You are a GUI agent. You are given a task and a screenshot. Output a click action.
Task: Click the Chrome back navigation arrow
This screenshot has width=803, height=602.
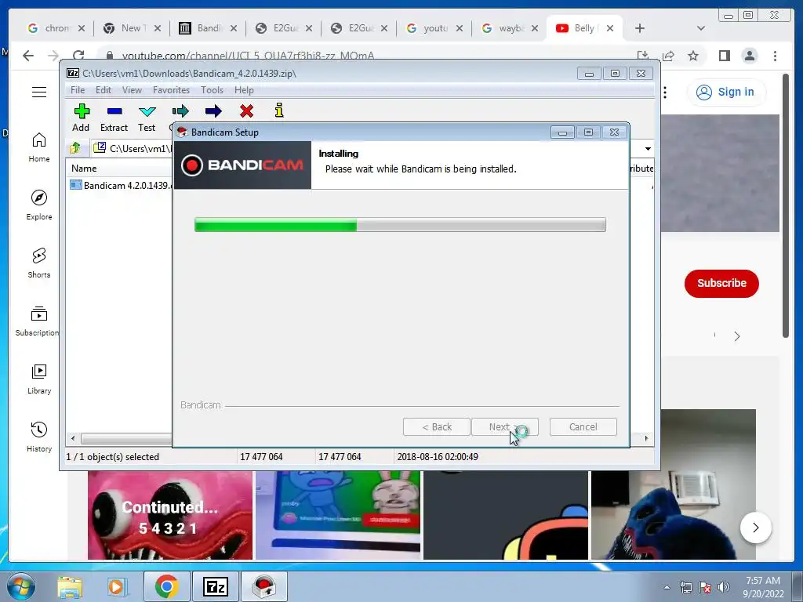(28, 56)
